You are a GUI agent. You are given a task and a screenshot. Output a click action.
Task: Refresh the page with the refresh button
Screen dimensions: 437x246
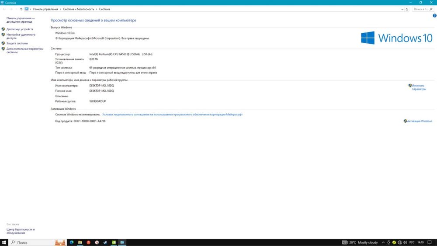407,9
